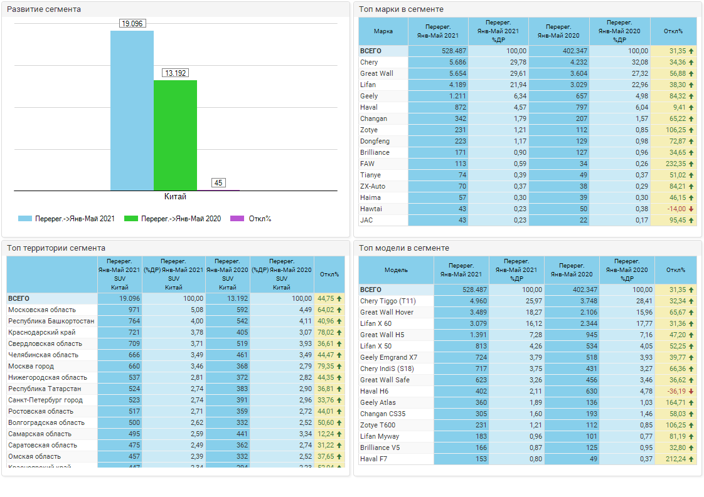The width and height of the screenshot is (704, 497).
Task: Click green up arrow in Haval F7 row
Action: [691, 459]
